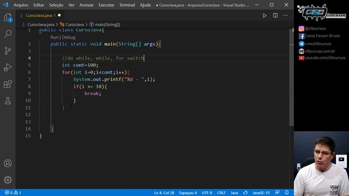Change the CRLF end of line setting
Viewport: 349px width, 196px height.
click(x=221, y=193)
